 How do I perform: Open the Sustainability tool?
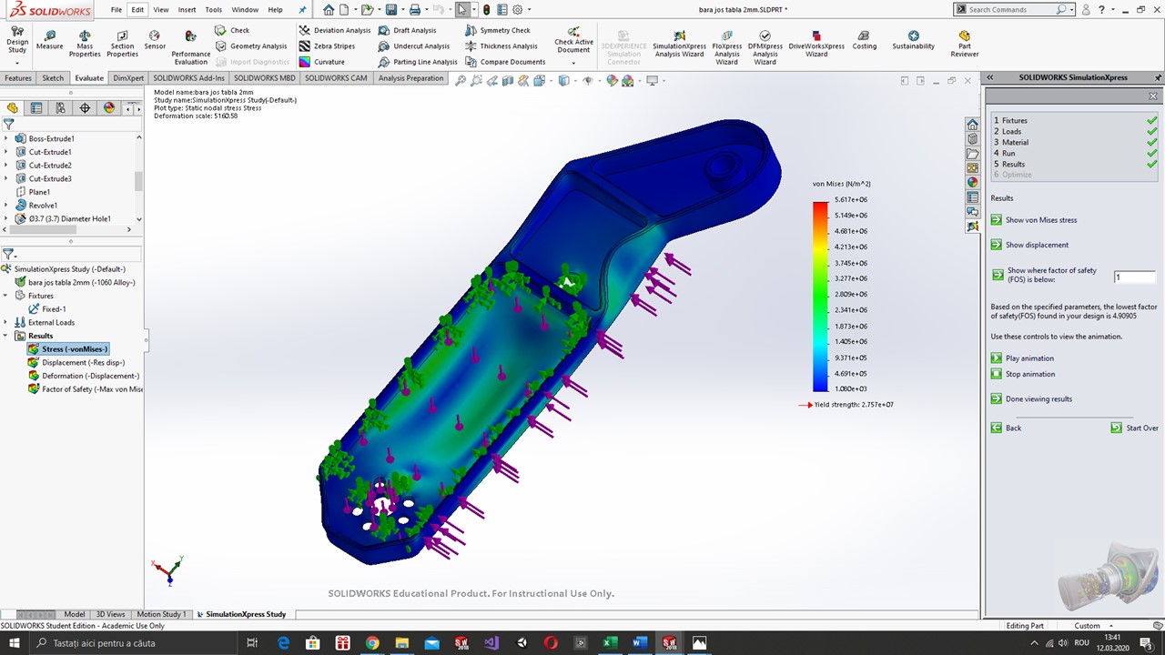913,40
